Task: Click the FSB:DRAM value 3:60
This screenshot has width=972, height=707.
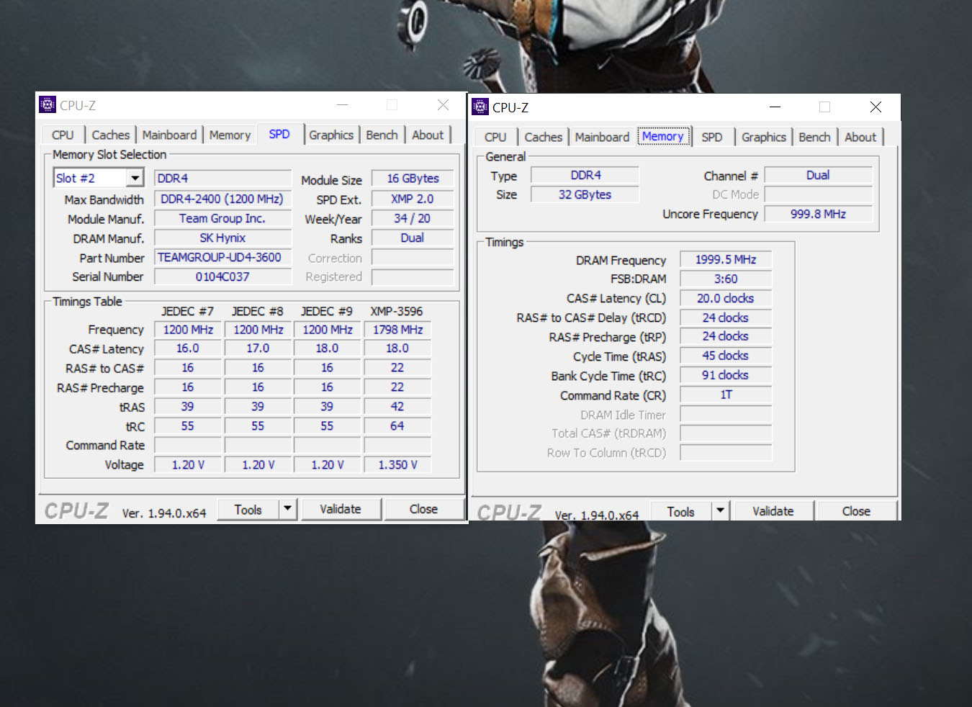Action: click(726, 279)
